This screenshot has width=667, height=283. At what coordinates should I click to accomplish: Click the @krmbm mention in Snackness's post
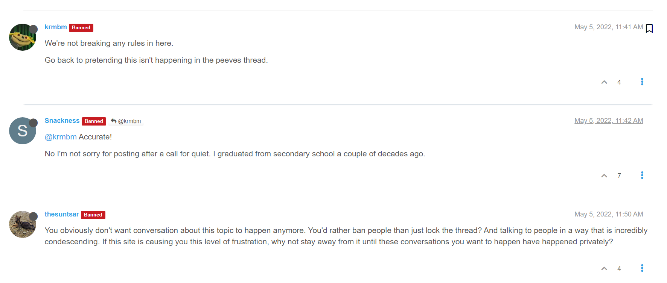pyautogui.click(x=61, y=137)
